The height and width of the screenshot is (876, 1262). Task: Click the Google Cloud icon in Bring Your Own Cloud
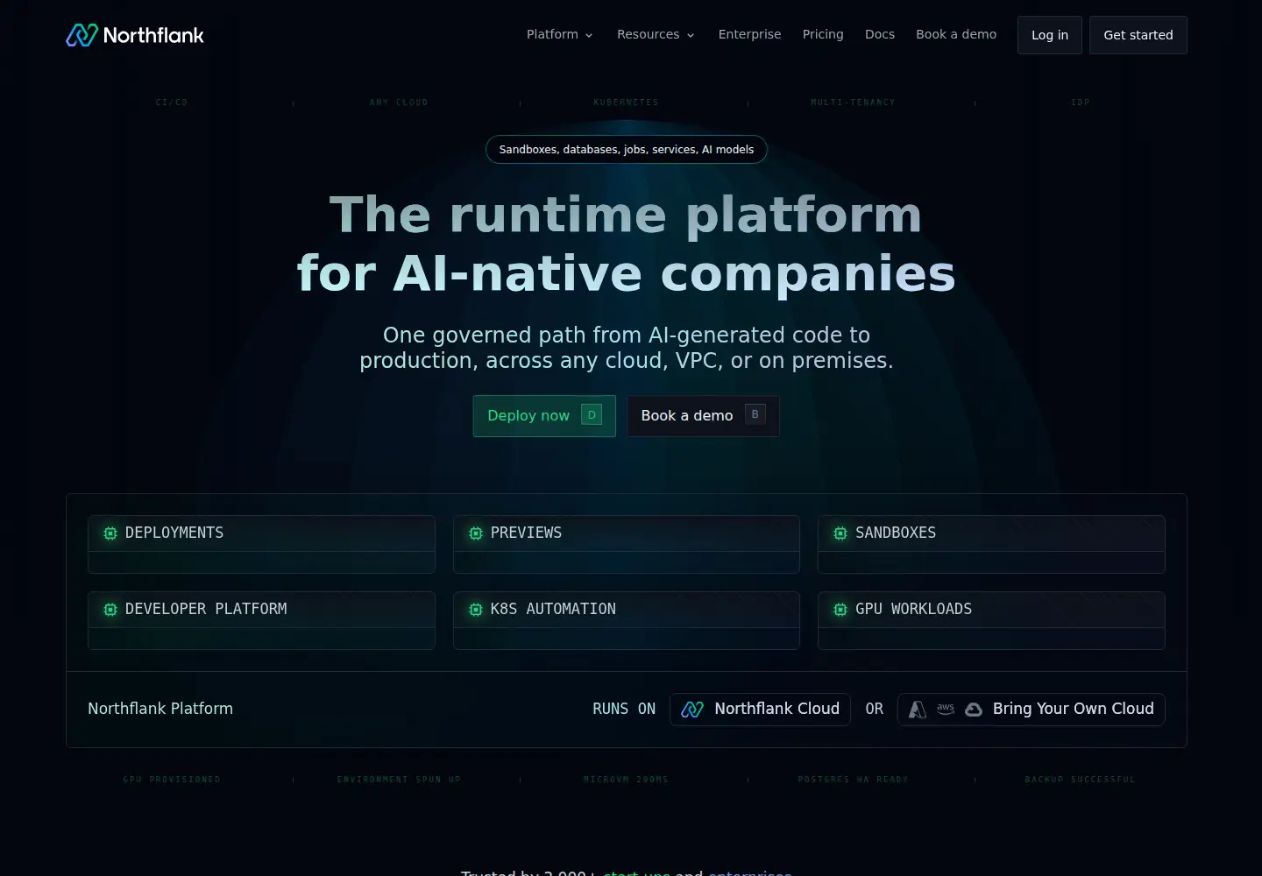(974, 710)
